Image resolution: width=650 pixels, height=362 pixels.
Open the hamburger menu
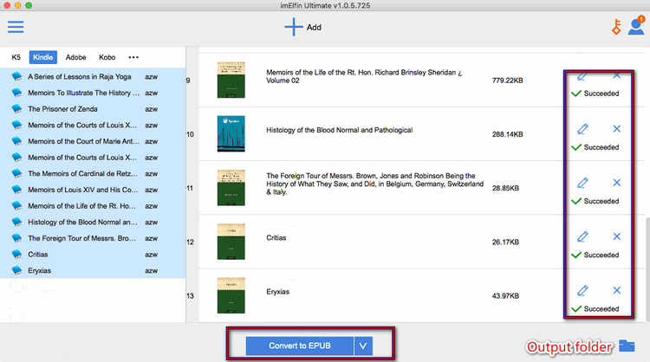[16, 27]
